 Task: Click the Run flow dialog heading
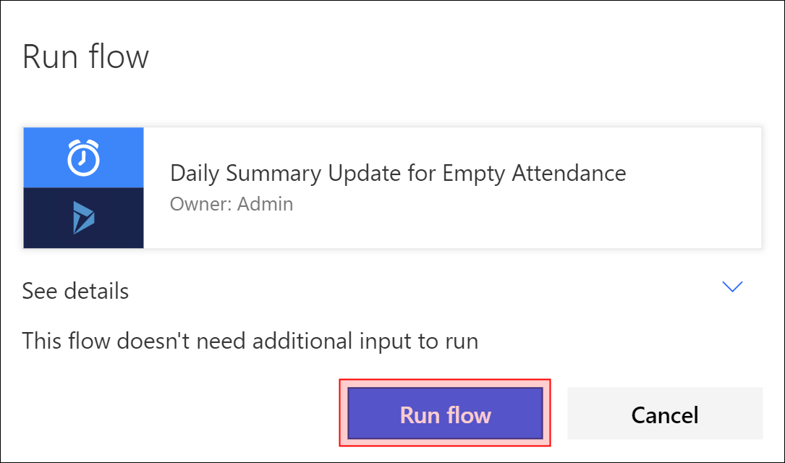click(85, 56)
